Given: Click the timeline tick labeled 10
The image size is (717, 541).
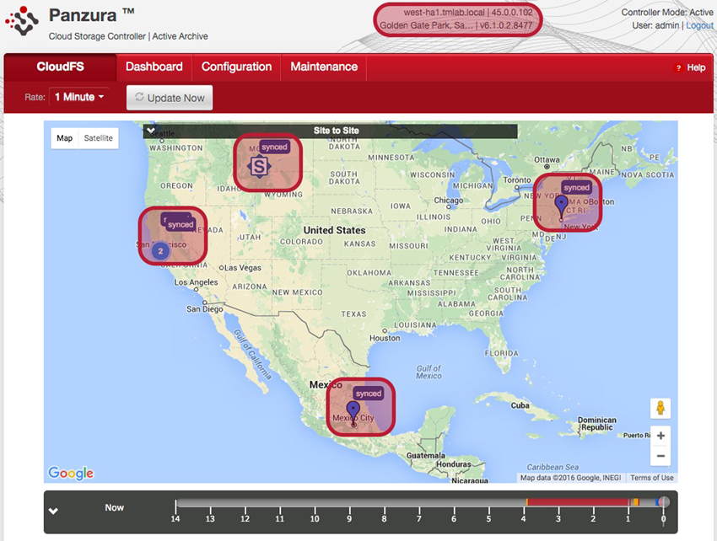Looking at the screenshot, I should tap(315, 518).
